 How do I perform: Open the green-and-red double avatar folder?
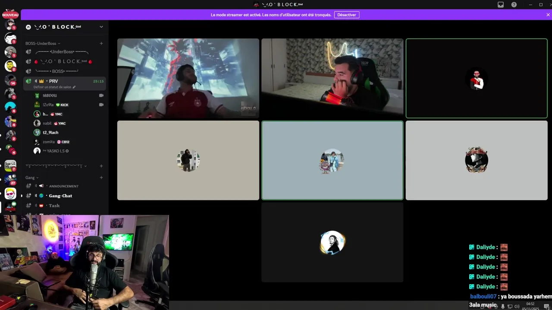(10, 149)
